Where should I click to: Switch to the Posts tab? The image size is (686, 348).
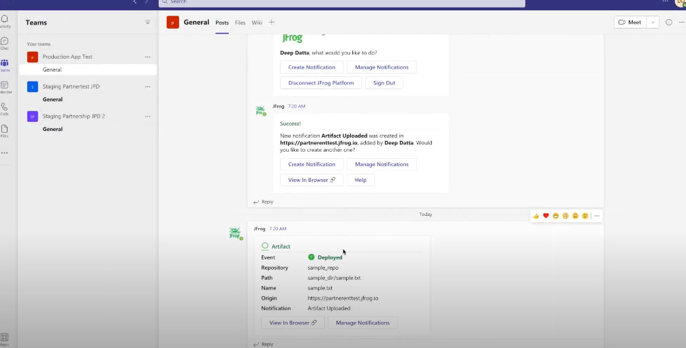(x=222, y=22)
